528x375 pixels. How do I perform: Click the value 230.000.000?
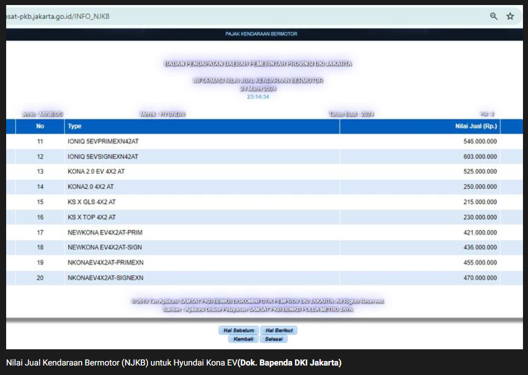(480, 217)
